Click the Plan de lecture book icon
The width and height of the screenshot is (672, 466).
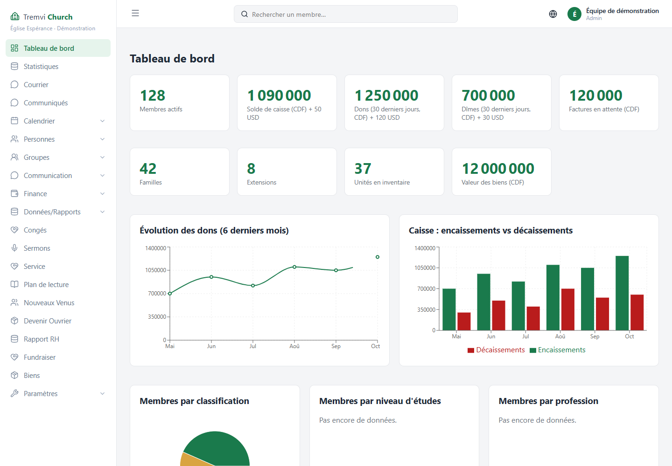[14, 285]
